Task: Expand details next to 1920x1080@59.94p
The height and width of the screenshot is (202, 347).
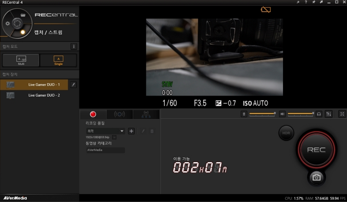Action: pyautogui.click(x=114, y=137)
